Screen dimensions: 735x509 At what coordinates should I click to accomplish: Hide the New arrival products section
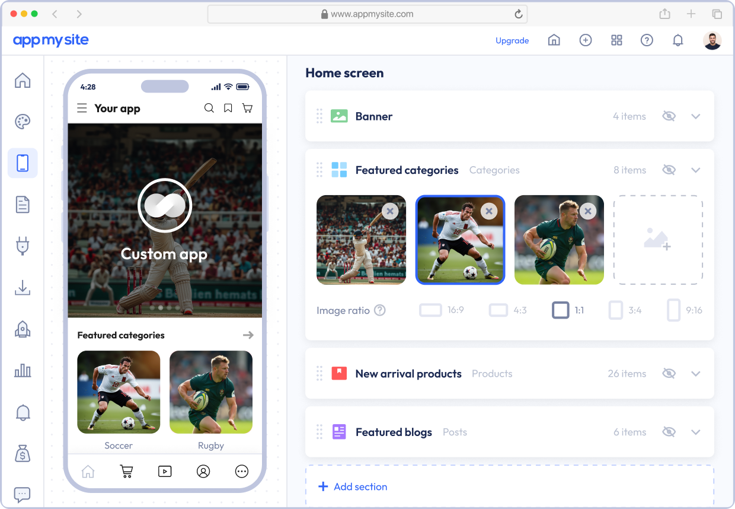coord(669,374)
